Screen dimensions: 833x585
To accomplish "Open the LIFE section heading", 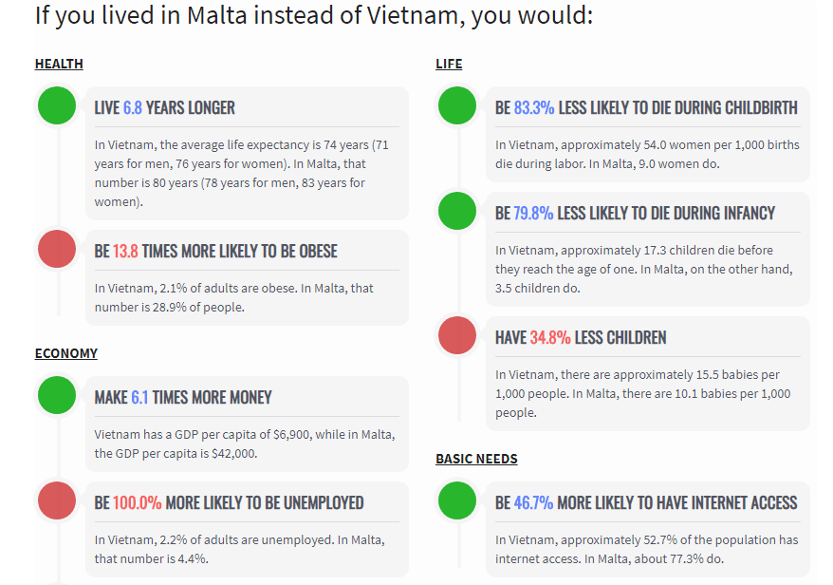I will click(x=449, y=64).
